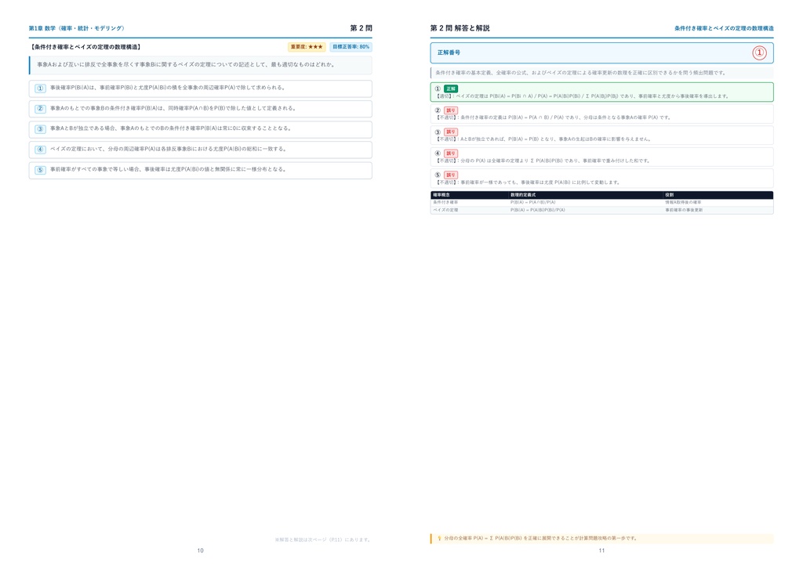Click page number 11 at the bottom
Image resolution: width=803 pixels, height=567 pixels.
tap(601, 551)
